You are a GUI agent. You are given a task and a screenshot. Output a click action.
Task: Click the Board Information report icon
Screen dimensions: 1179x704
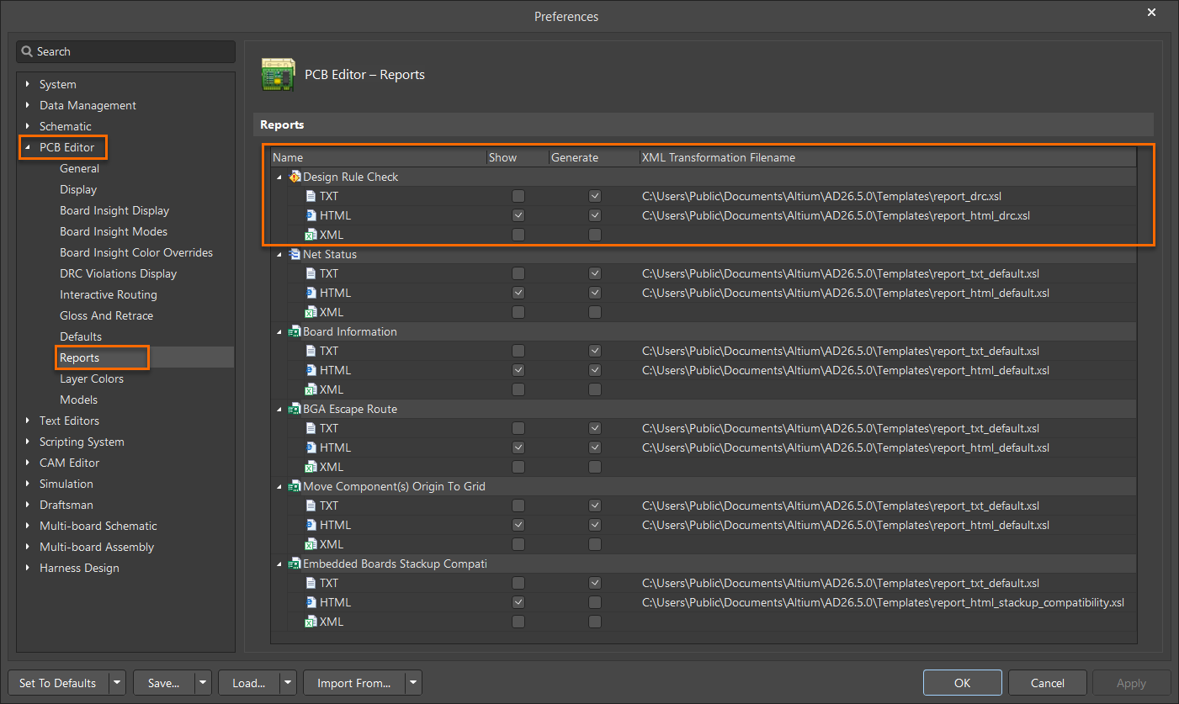click(295, 331)
